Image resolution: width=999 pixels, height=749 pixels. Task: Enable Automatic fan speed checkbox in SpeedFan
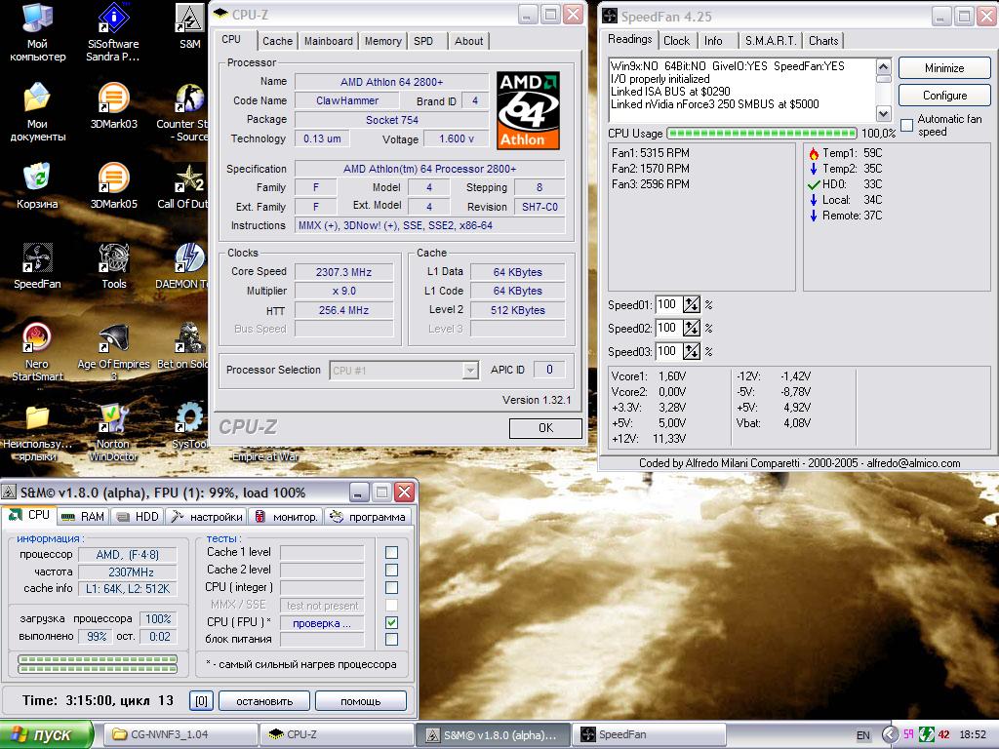coord(906,125)
